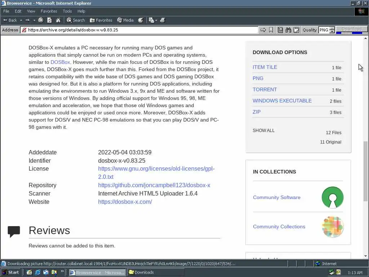369x277 pixels.
Task: Click the Quality PNG field
Action: click(324, 30)
